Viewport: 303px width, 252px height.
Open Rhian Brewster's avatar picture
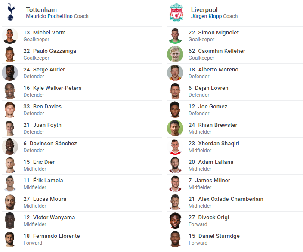[x=175, y=129]
